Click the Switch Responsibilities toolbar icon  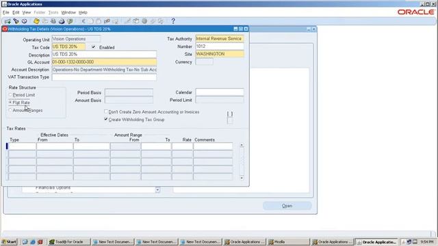point(53,21)
